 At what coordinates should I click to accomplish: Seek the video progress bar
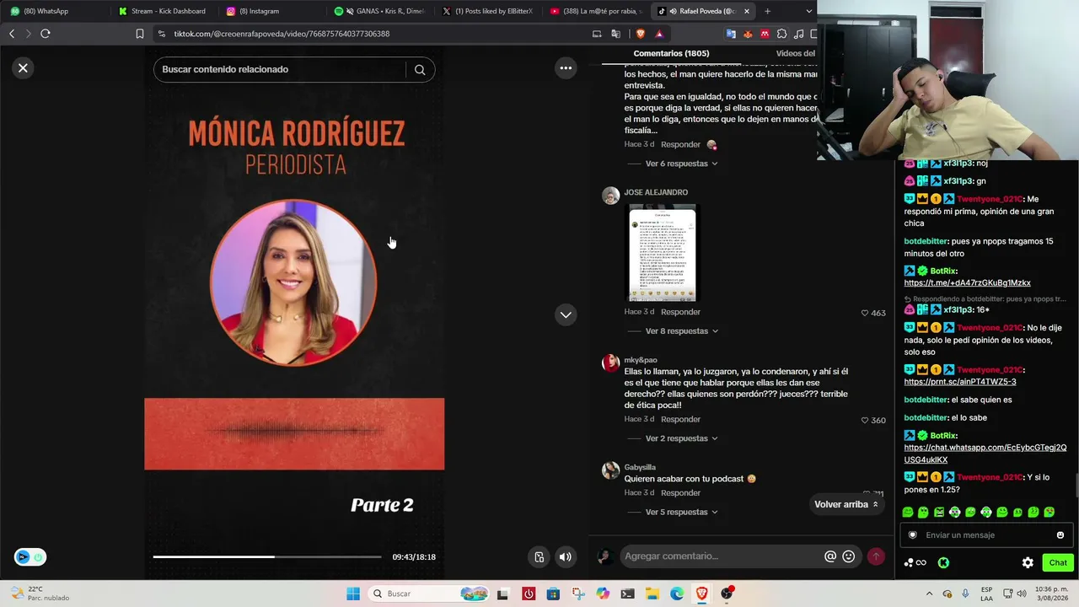tap(267, 556)
